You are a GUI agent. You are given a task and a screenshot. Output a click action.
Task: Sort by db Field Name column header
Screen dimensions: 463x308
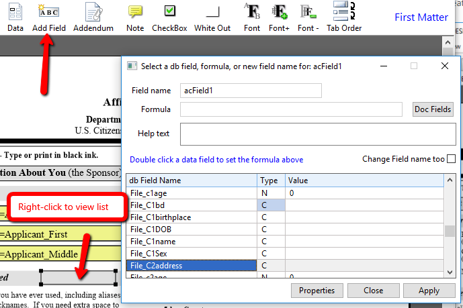pos(192,181)
